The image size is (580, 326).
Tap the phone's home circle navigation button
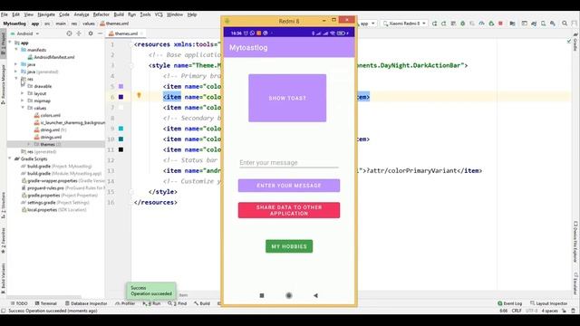pos(289,295)
